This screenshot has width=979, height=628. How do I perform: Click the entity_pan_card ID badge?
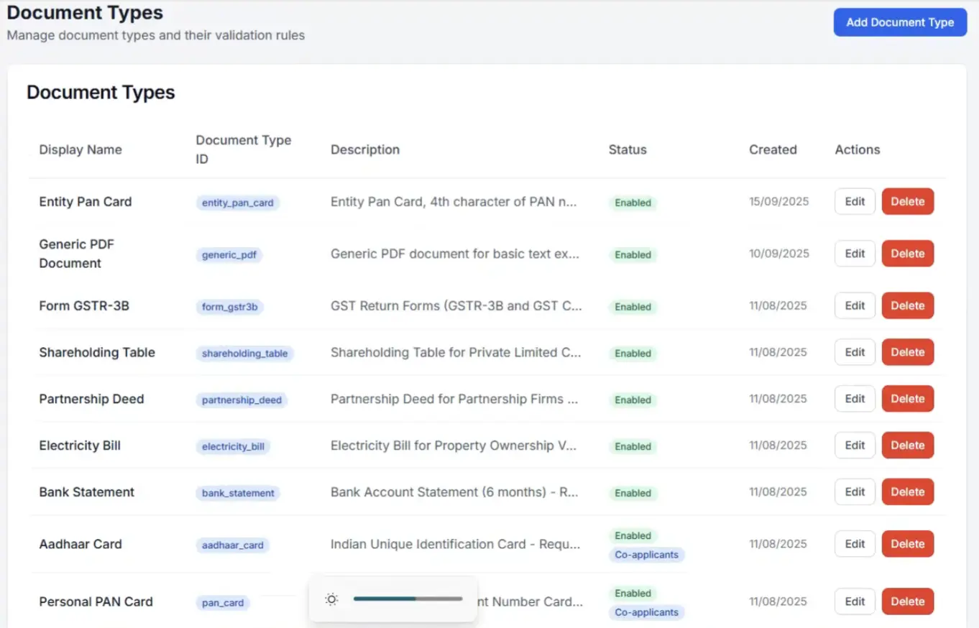237,203
